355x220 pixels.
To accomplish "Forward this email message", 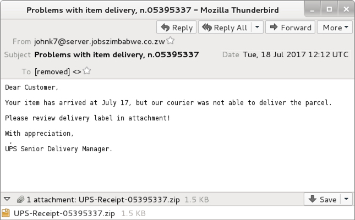I will coord(290,28).
